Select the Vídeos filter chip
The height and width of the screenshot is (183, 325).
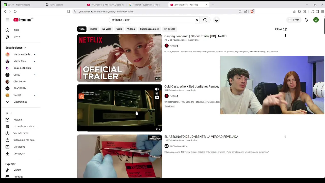131,29
